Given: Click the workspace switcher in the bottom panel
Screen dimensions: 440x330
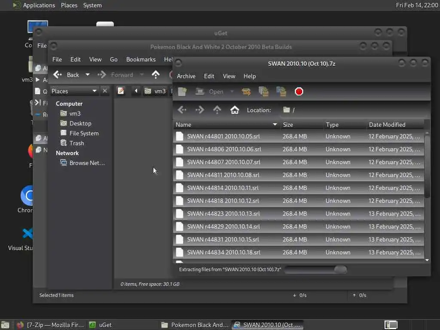Looking at the screenshot, I should tap(391, 325).
